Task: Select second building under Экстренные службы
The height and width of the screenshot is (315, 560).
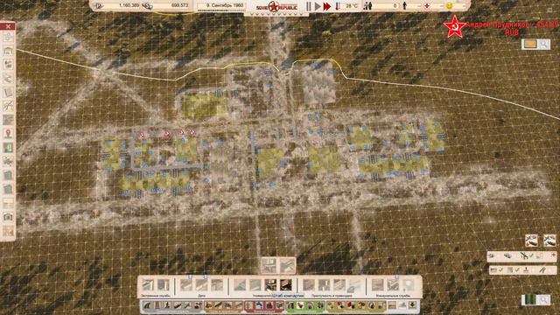Action: 164,285
